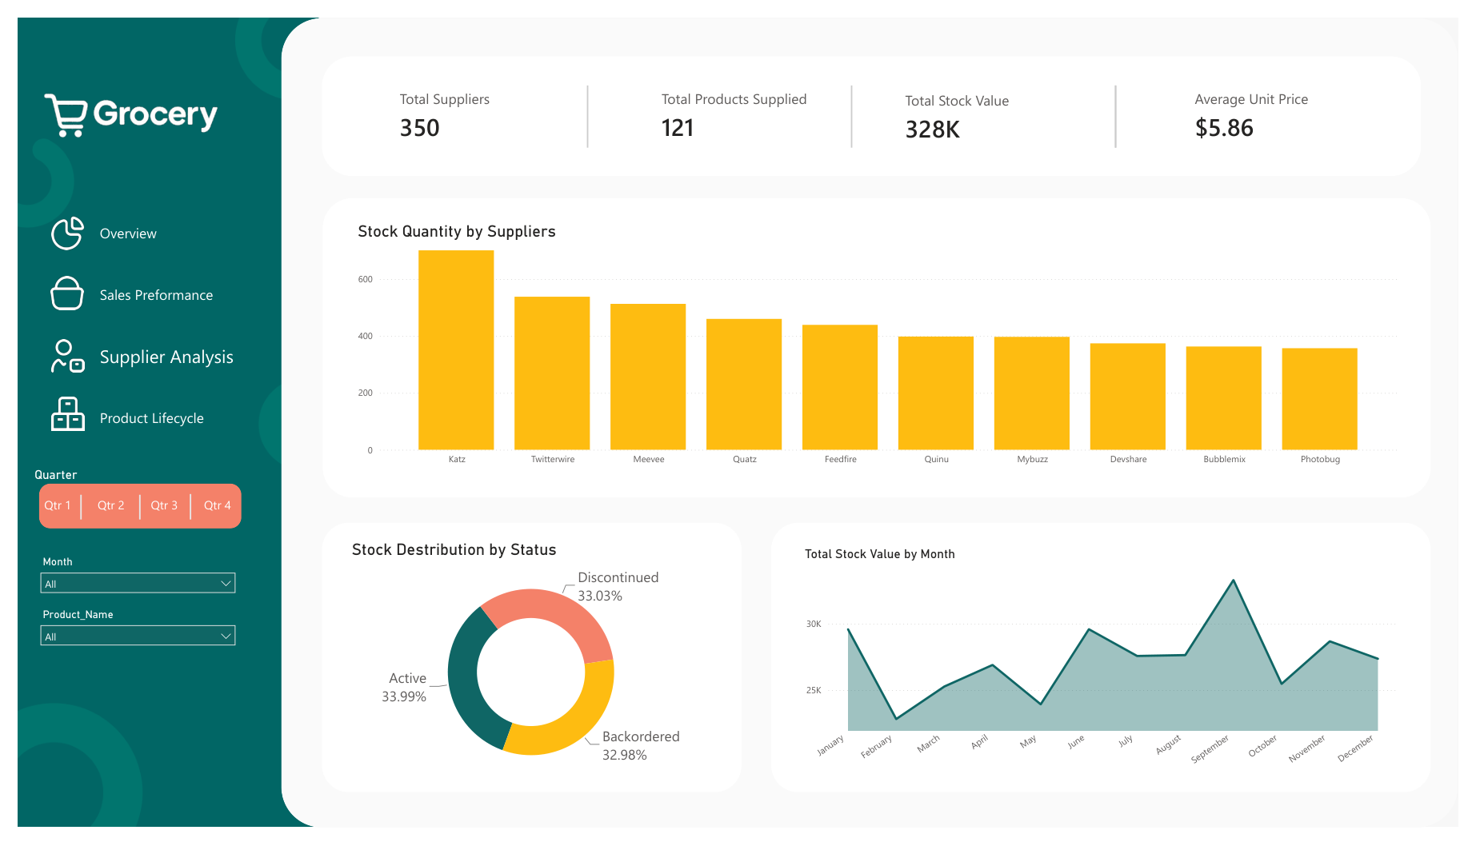Click the Sales Preformance basket icon
Screen dimensions: 1476x846
pyautogui.click(x=67, y=293)
